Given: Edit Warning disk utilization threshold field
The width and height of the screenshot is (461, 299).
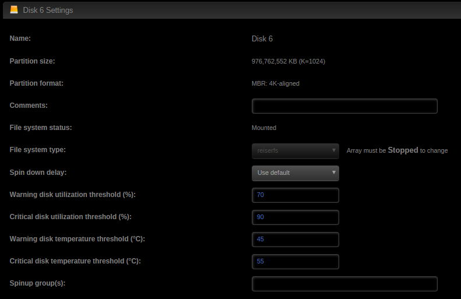Looking at the screenshot, I should pos(295,195).
